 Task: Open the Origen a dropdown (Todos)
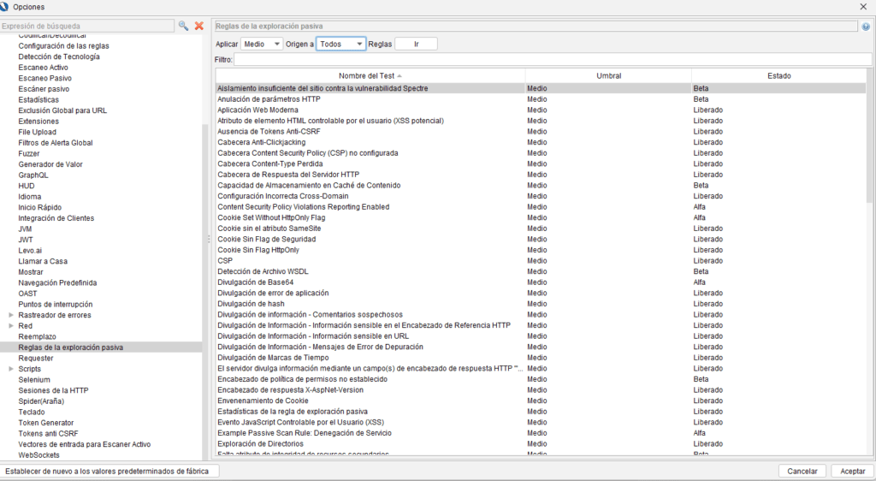tap(341, 44)
